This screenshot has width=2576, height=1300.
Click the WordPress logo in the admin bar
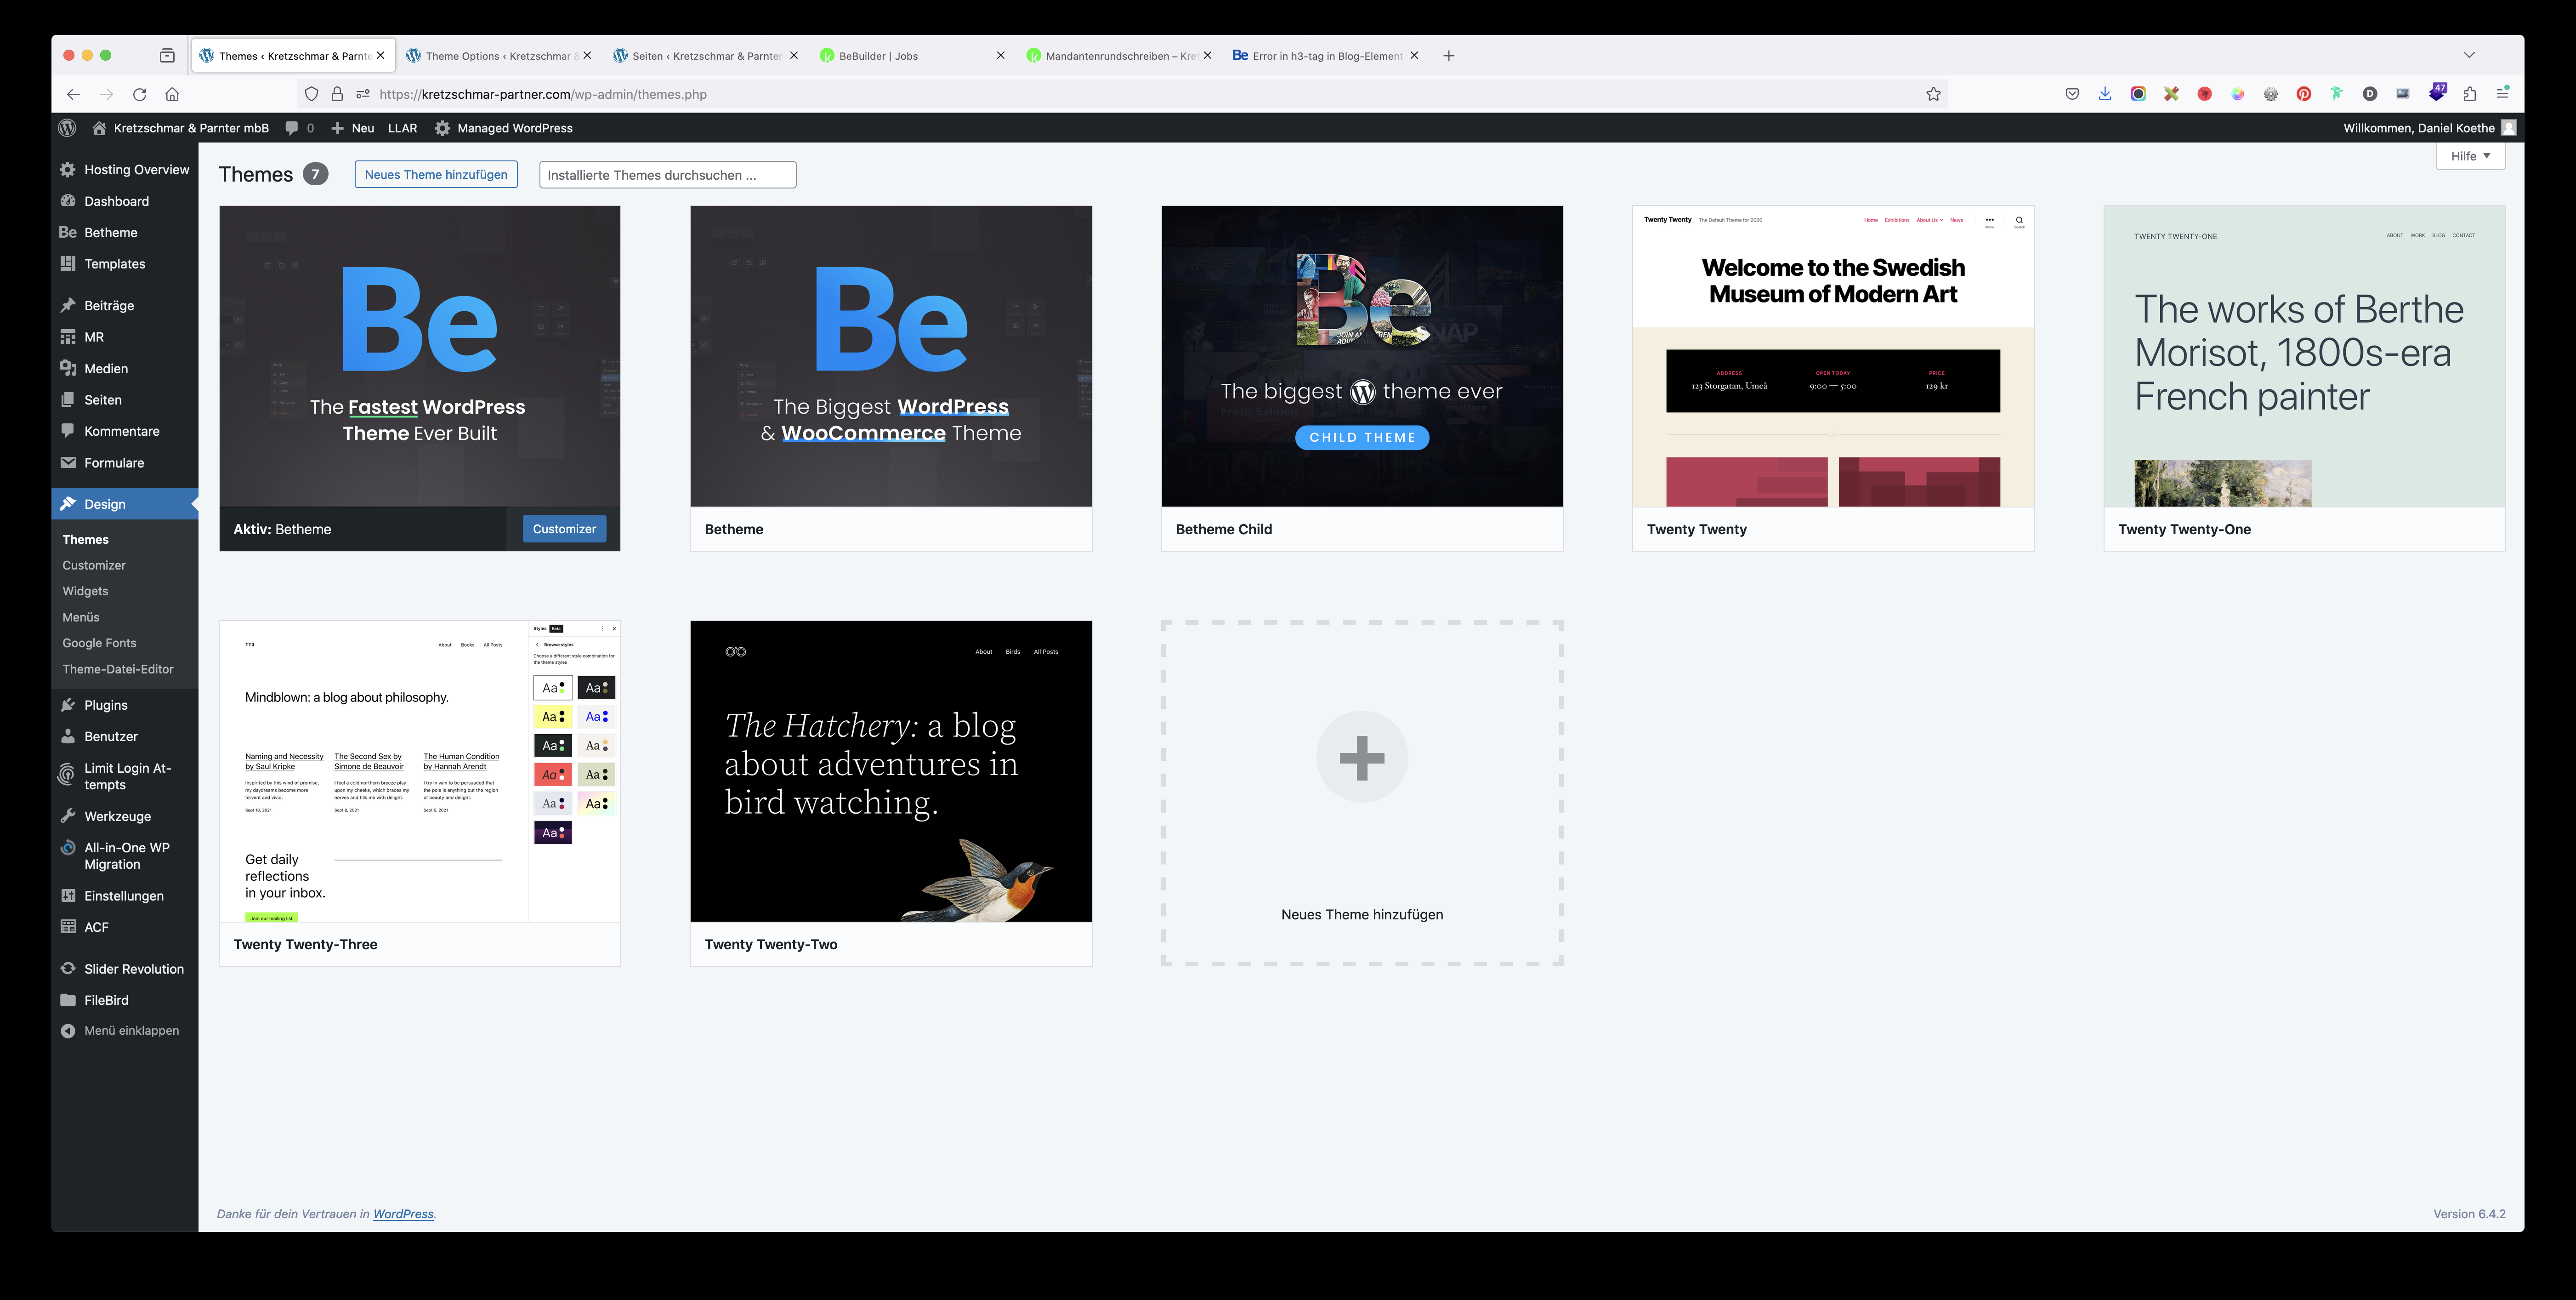(x=67, y=128)
